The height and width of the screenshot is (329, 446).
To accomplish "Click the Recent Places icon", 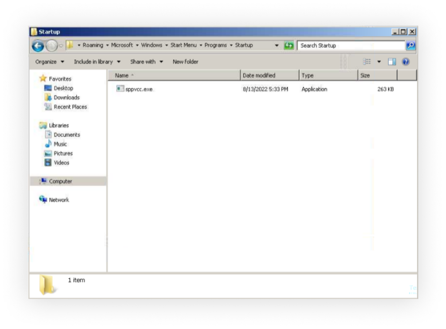I will [48, 107].
